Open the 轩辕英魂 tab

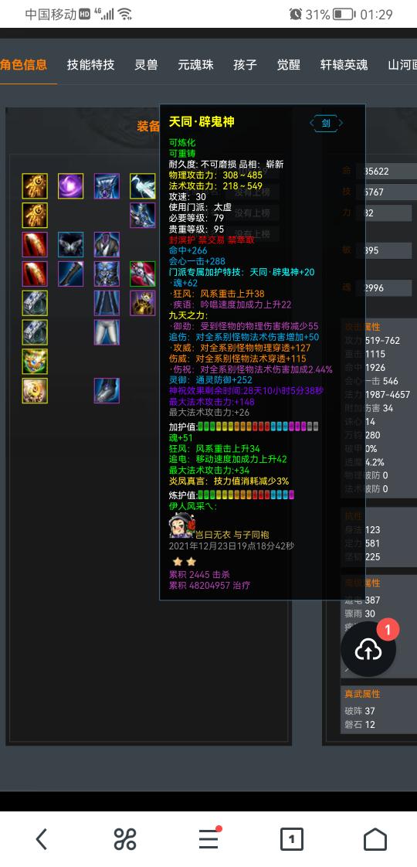(x=344, y=65)
